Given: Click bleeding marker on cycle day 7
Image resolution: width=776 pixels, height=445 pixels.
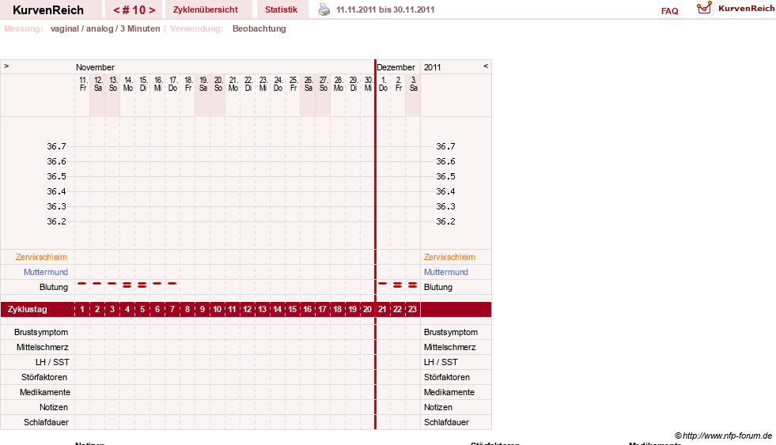Looking at the screenshot, I should [172, 283].
